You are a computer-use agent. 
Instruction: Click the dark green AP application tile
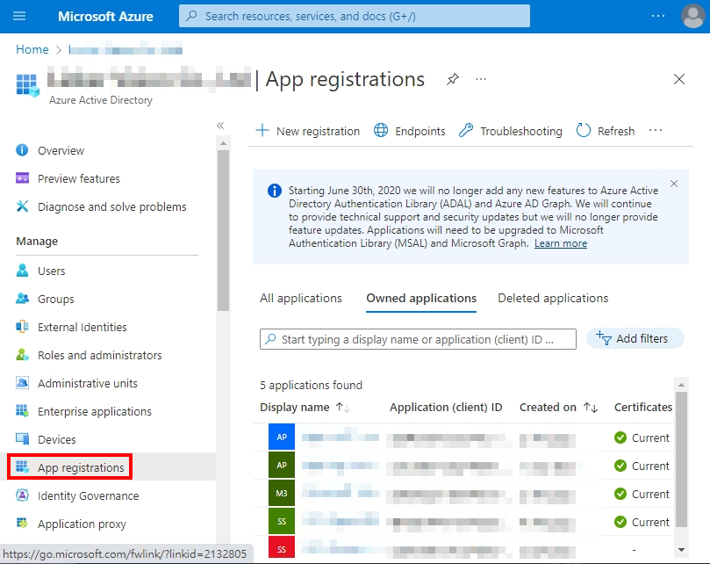pyautogui.click(x=282, y=465)
